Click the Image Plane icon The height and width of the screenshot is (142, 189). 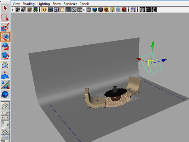point(35,10)
